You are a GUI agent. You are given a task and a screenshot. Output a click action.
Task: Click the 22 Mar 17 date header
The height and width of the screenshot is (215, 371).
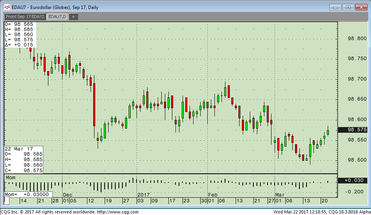19,149
